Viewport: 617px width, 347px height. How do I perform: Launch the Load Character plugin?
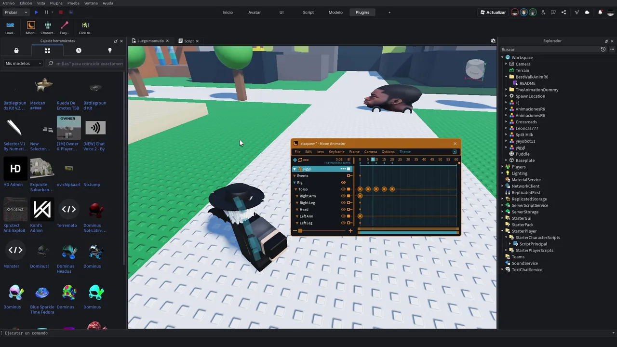tap(10, 27)
